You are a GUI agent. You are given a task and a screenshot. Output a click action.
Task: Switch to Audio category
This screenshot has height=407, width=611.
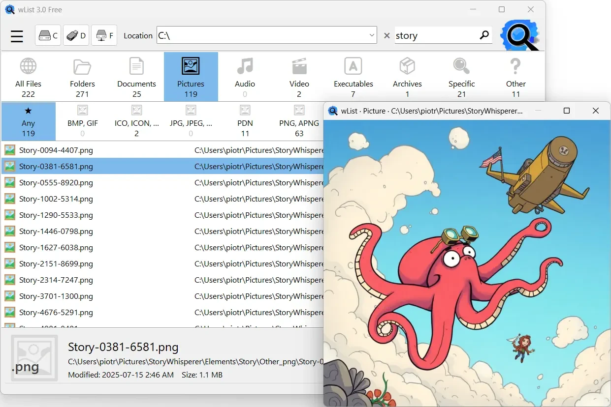[245, 77]
